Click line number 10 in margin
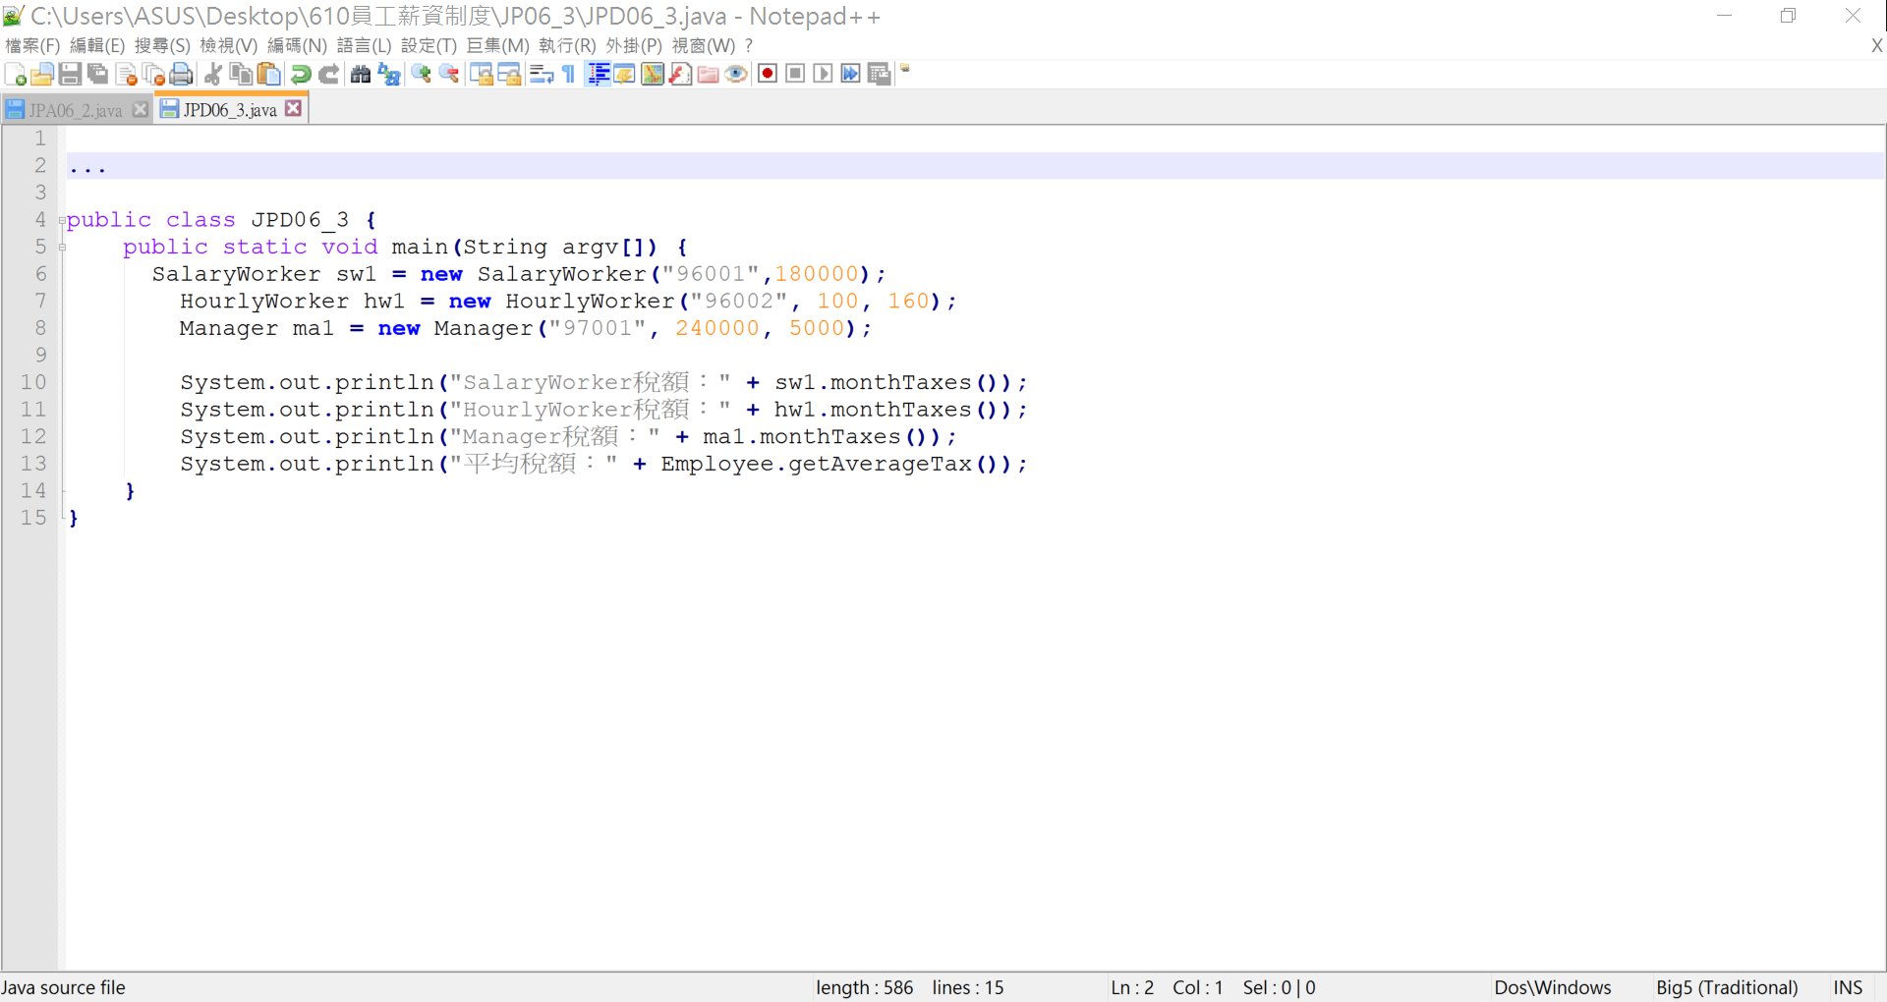Viewport: 1887px width, 1002px height. pyautogui.click(x=33, y=383)
